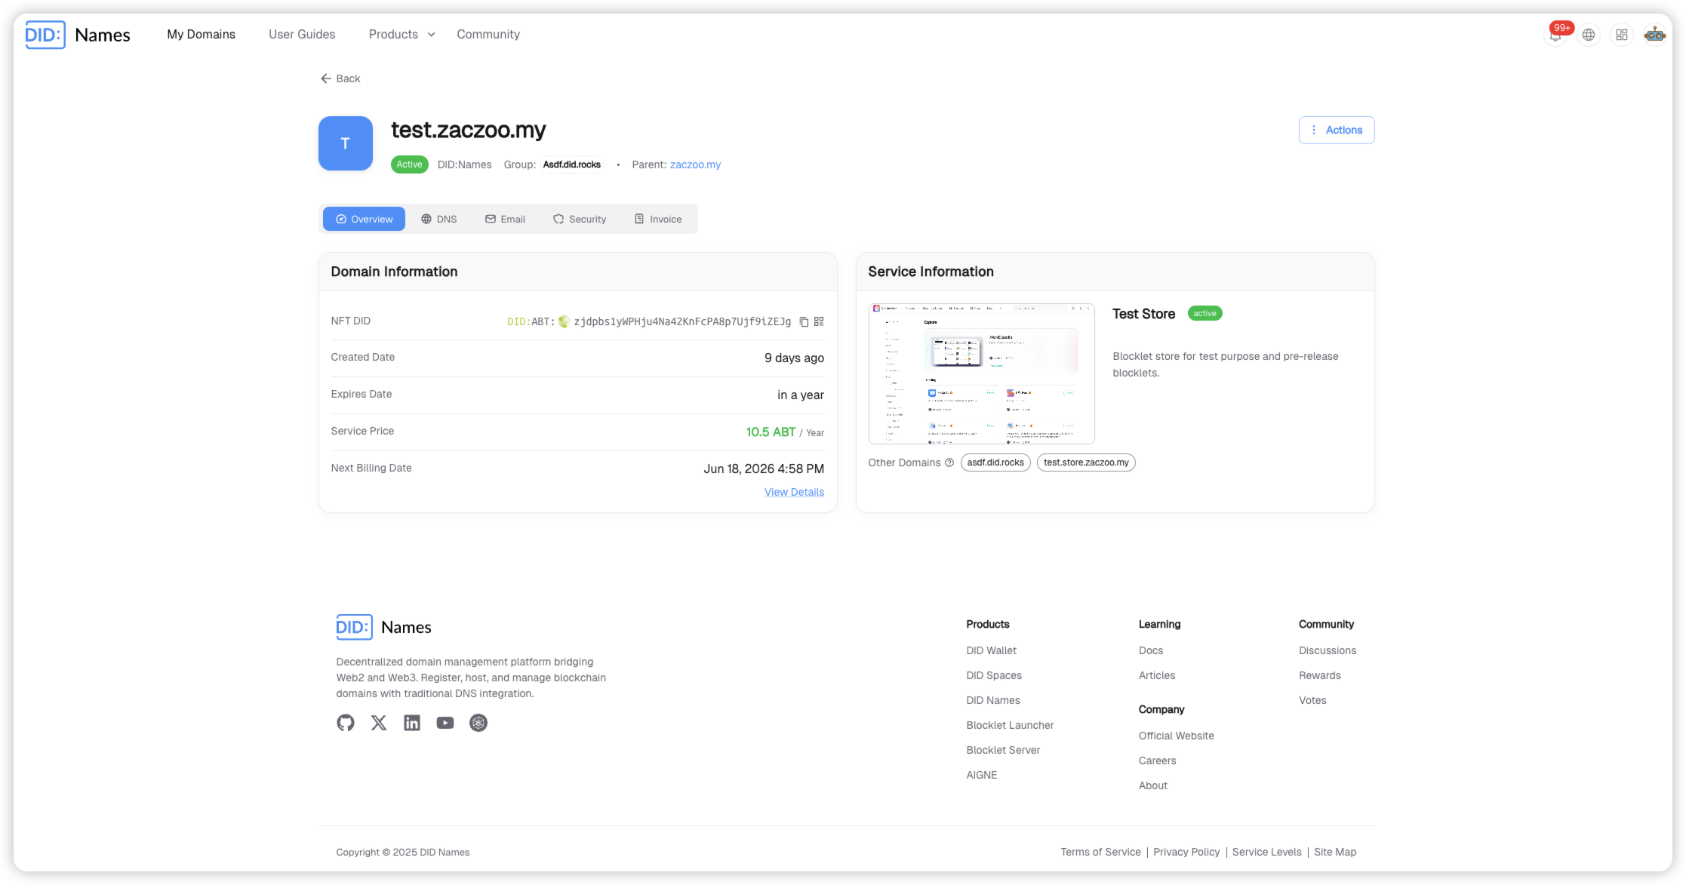Open the GitHub footer icon

346,723
